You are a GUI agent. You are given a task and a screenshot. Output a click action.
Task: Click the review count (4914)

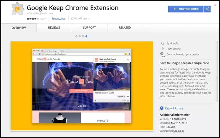pos(43,19)
